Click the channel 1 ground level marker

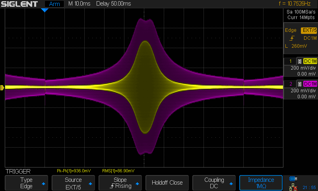pyautogui.click(x=2, y=87)
